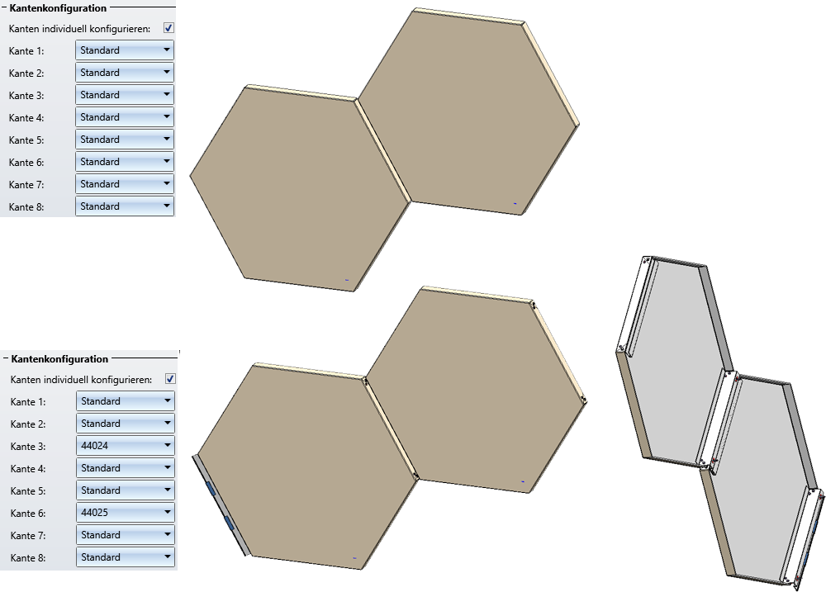This screenshot has height=592, width=826.
Task: Click the gray edge profile with blue clips
Action: (221, 504)
